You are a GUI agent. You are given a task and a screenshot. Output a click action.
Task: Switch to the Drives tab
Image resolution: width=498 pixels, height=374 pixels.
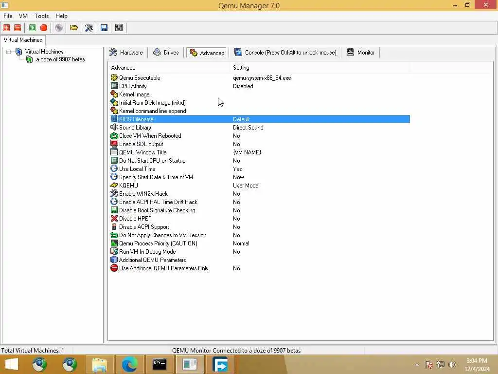pos(166,53)
